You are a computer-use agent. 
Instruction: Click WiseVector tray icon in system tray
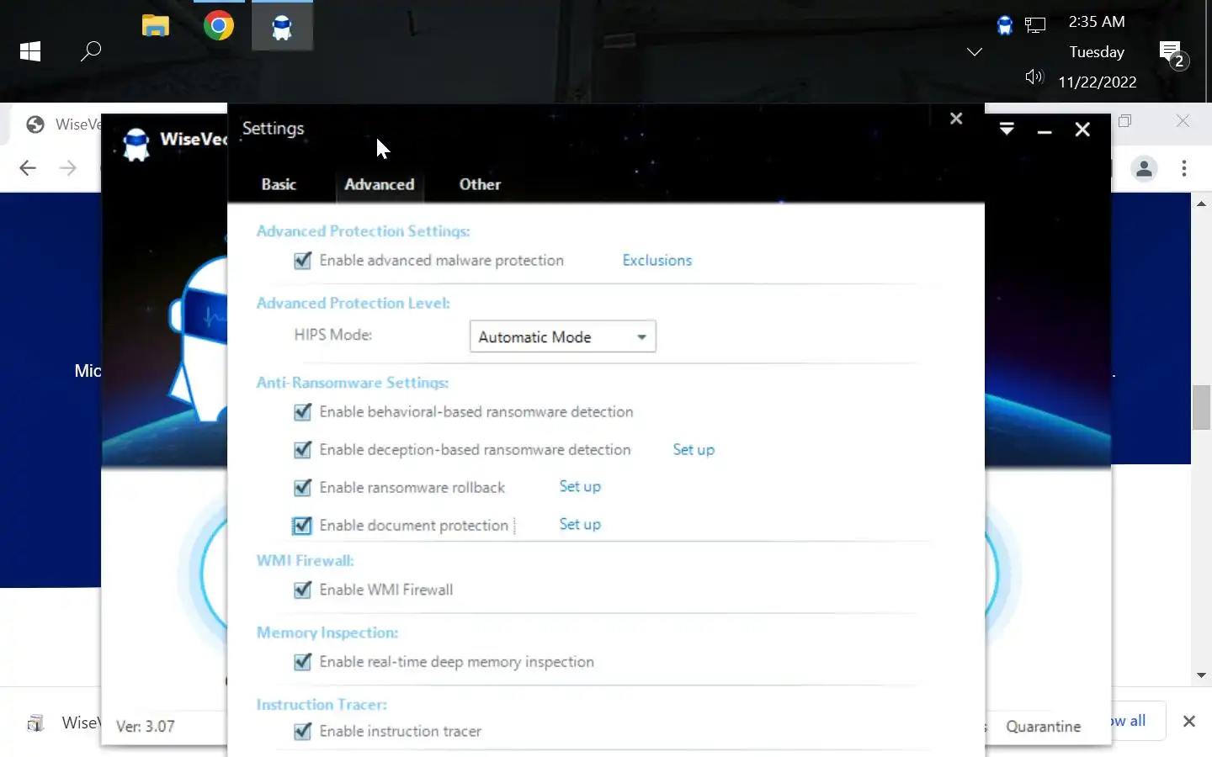1004,25
